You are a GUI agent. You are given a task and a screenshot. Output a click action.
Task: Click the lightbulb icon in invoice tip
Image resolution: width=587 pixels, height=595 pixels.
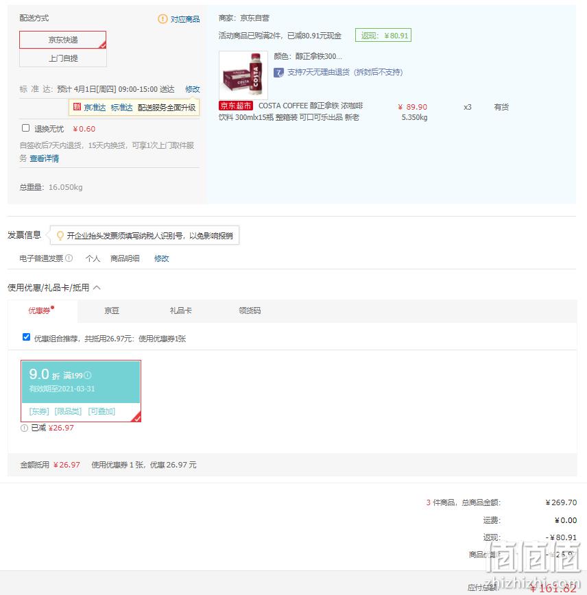pyautogui.click(x=60, y=236)
